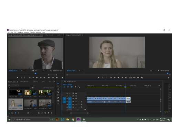This screenshot has height=129, width=172.
Task: Click the Lift button in Program monitor
Action: 130,78
